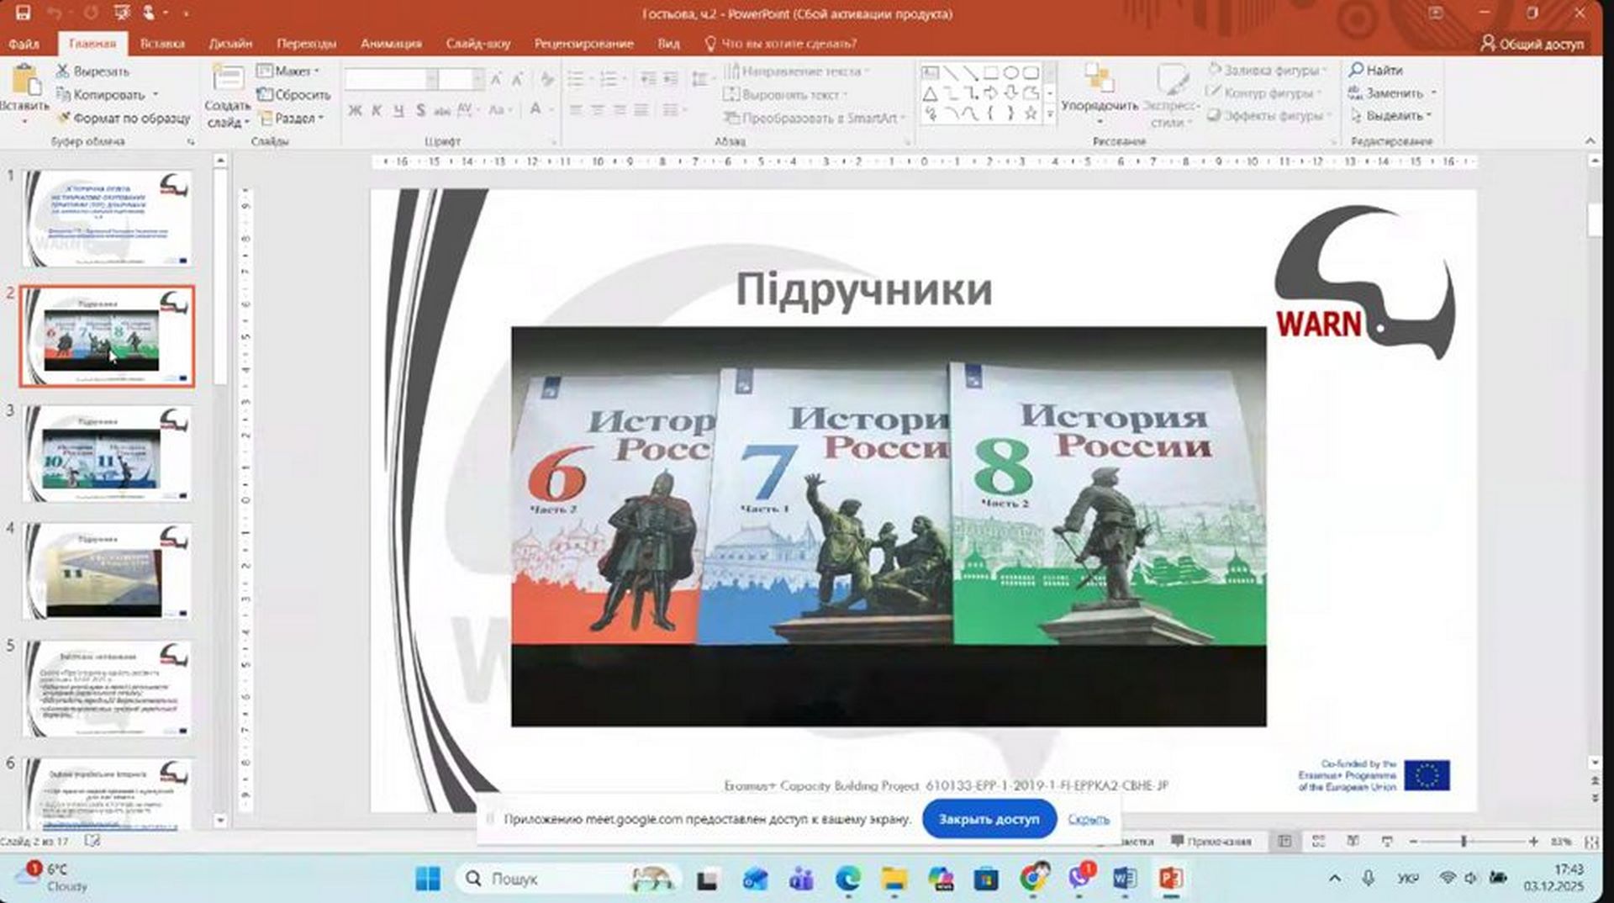Switch to slide sorter view in status bar
This screenshot has width=1614, height=903.
point(1318,841)
